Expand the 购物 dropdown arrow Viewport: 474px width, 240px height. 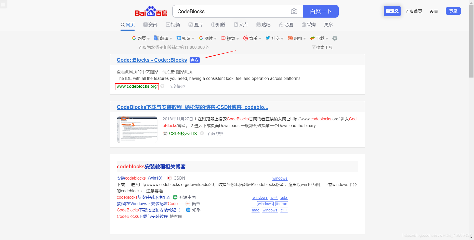pyautogui.click(x=304, y=39)
